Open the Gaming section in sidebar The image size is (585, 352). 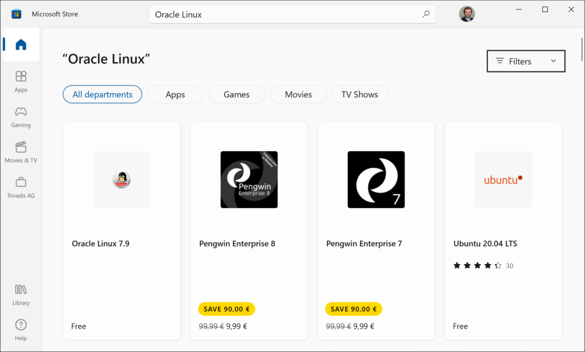[21, 117]
